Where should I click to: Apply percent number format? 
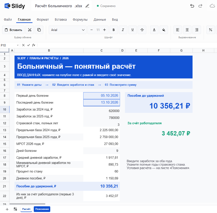coord(211,30)
